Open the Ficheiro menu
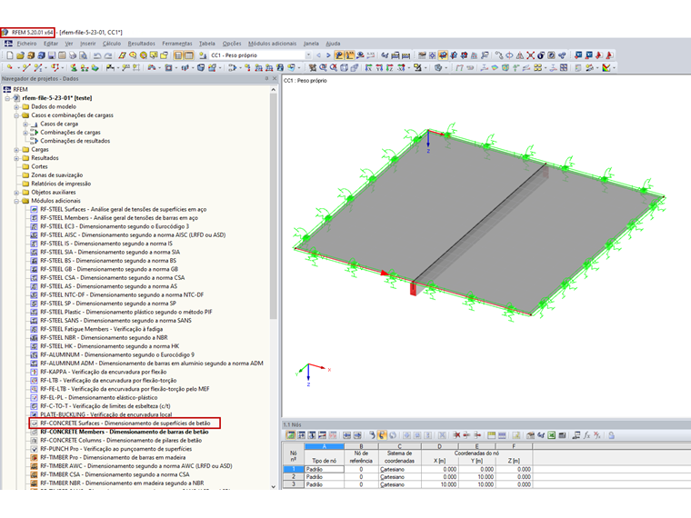Image resolution: width=691 pixels, height=518 pixels. pyautogui.click(x=26, y=44)
